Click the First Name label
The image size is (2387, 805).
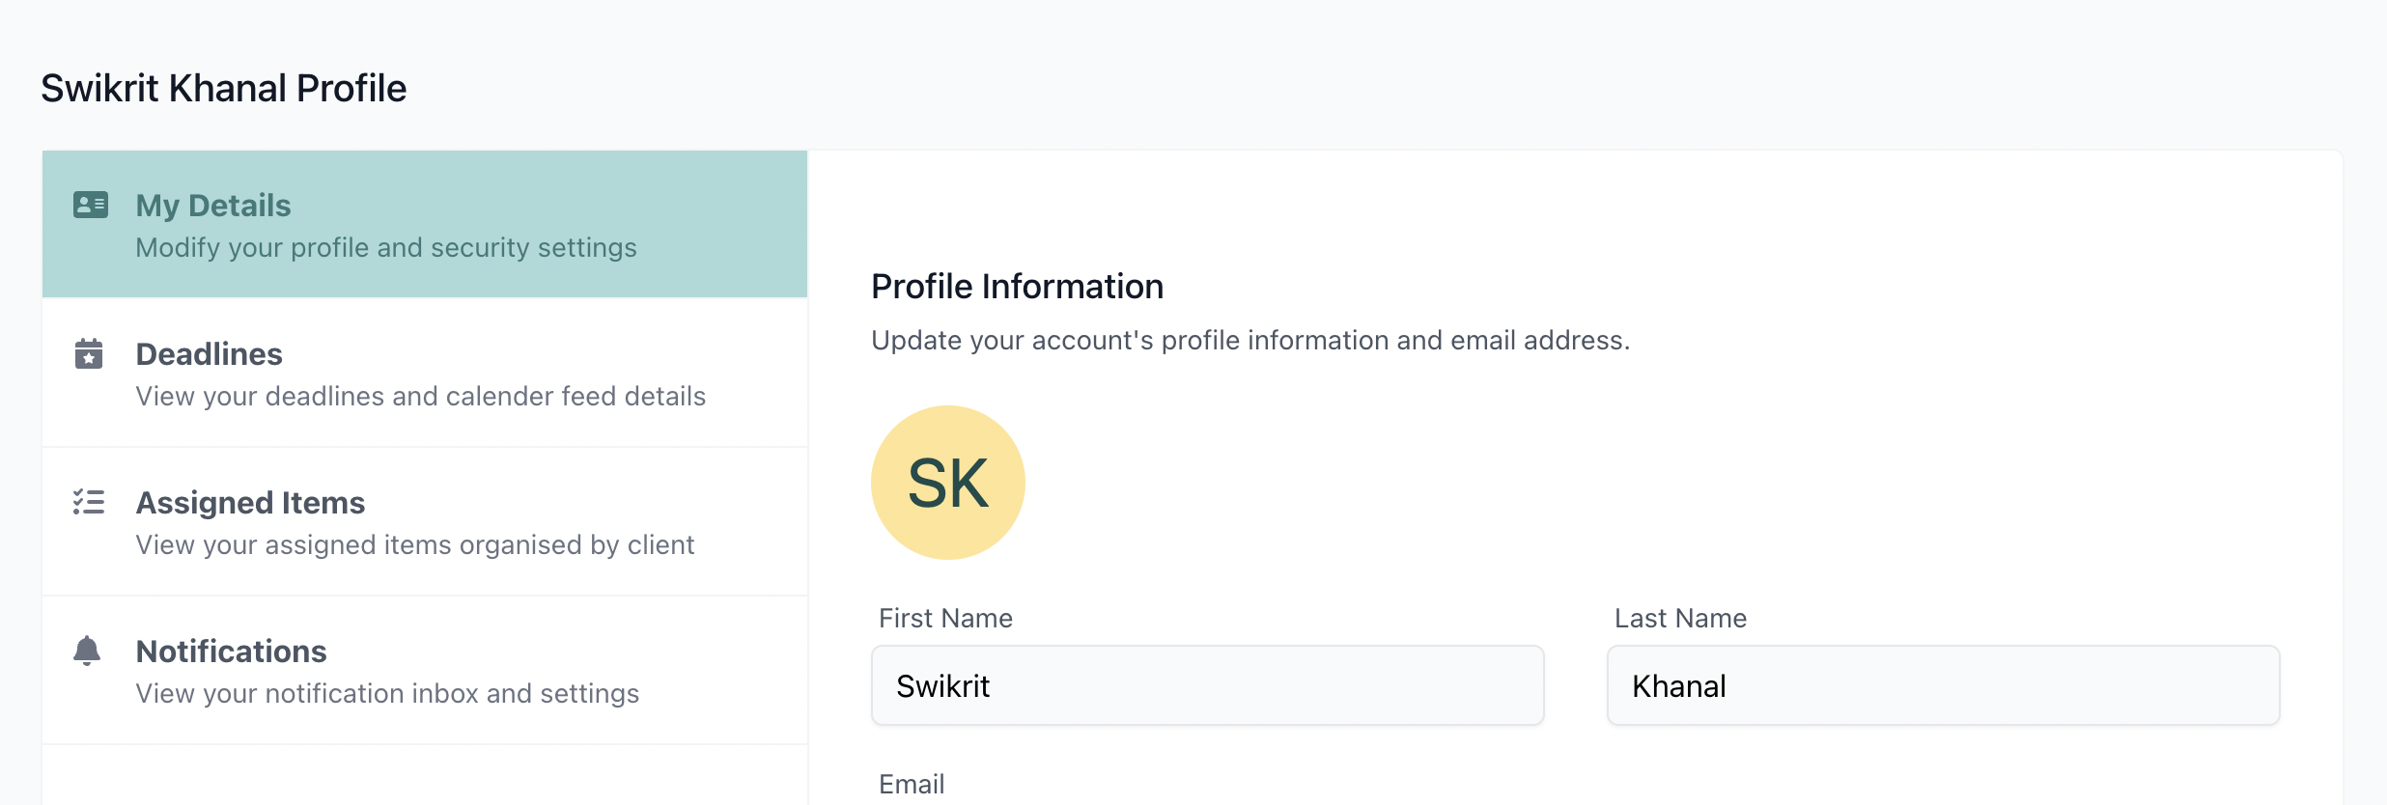point(945,618)
